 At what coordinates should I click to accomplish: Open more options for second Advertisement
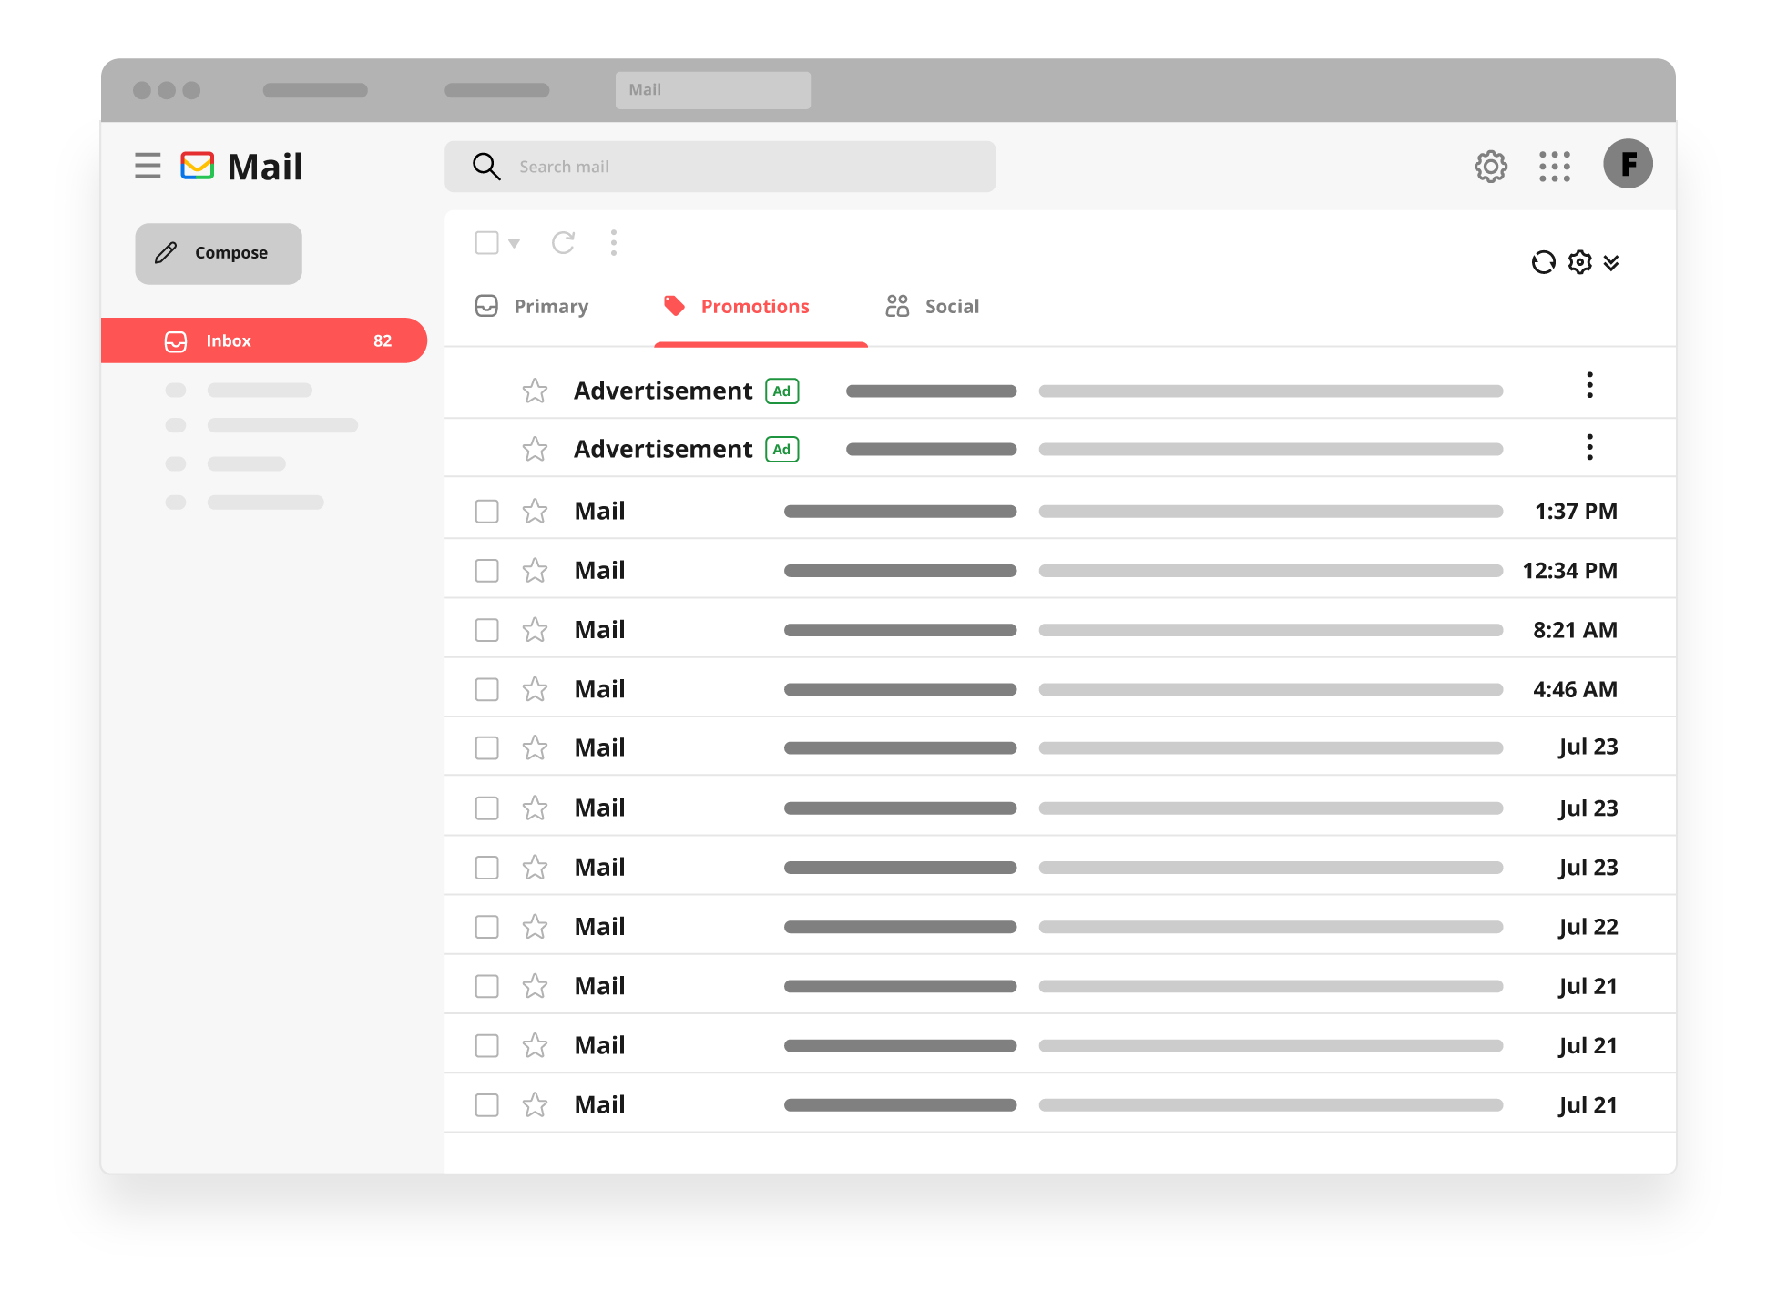[1589, 448]
